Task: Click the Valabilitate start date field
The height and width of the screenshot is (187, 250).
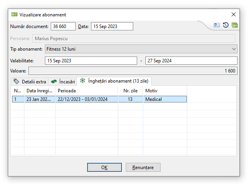Action: click(91, 61)
